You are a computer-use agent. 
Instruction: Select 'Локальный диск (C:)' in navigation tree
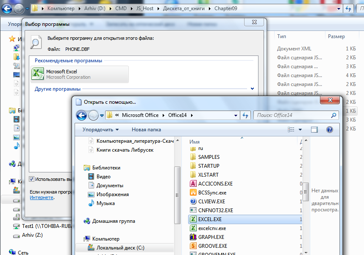(x=123, y=248)
